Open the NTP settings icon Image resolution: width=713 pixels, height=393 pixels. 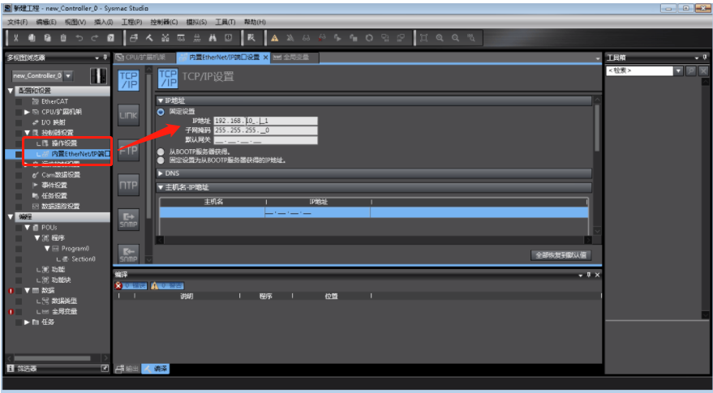click(128, 185)
